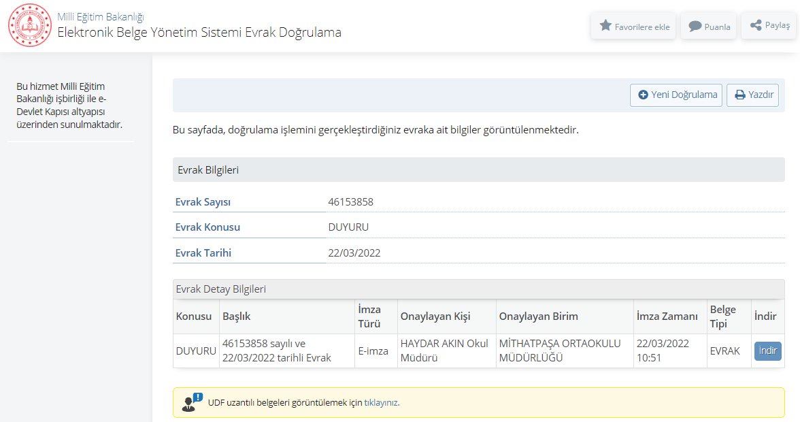
Task: Select the MİTHATPAŞA ORTAOKULU MÜDÜRLÜĞÜ cell
Action: pyautogui.click(x=560, y=351)
